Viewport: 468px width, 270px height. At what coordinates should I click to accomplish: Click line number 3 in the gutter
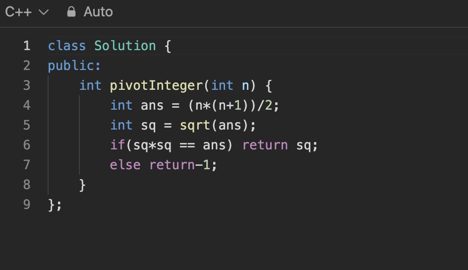27,85
